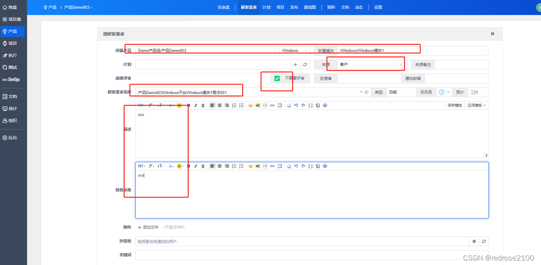Clear the 来源 客户 selection with x

[401, 65]
